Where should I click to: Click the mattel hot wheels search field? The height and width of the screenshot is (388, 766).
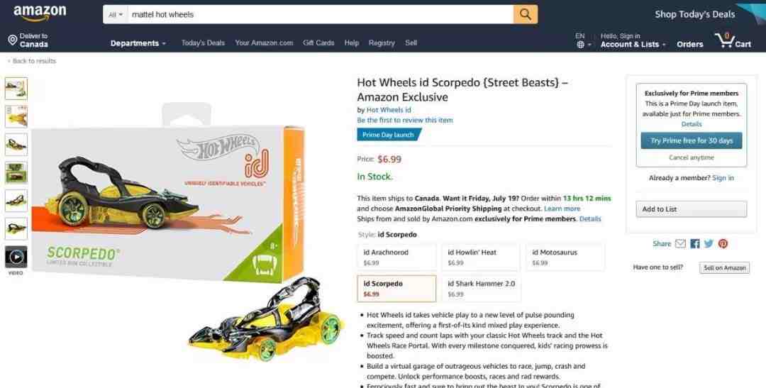[x=321, y=15]
